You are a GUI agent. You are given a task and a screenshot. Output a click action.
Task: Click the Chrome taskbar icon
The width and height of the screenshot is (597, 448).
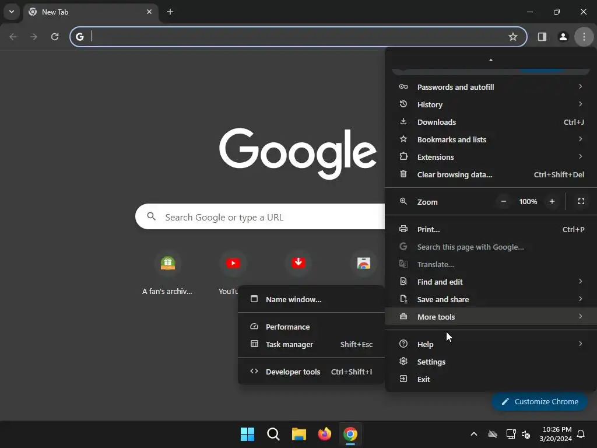pyautogui.click(x=350, y=434)
